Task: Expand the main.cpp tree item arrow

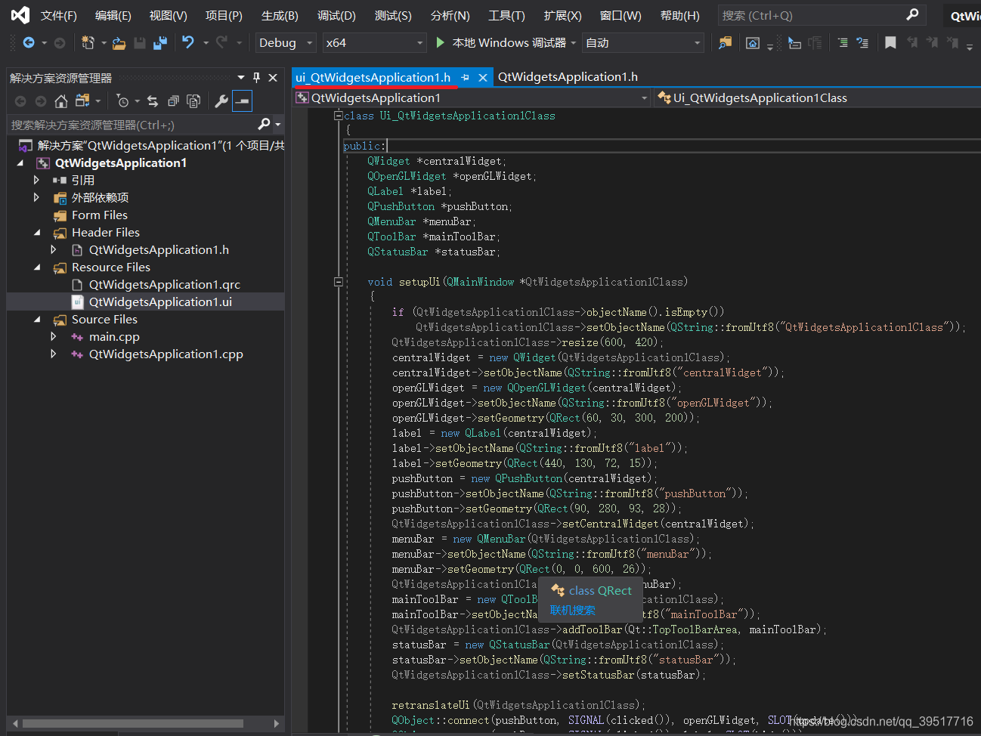Action: coord(53,336)
